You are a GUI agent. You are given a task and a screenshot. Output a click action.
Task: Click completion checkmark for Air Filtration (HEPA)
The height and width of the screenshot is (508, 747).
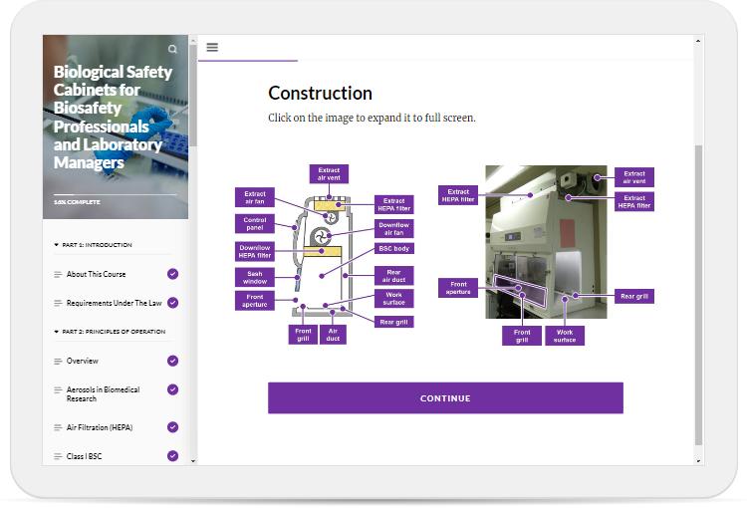click(173, 427)
